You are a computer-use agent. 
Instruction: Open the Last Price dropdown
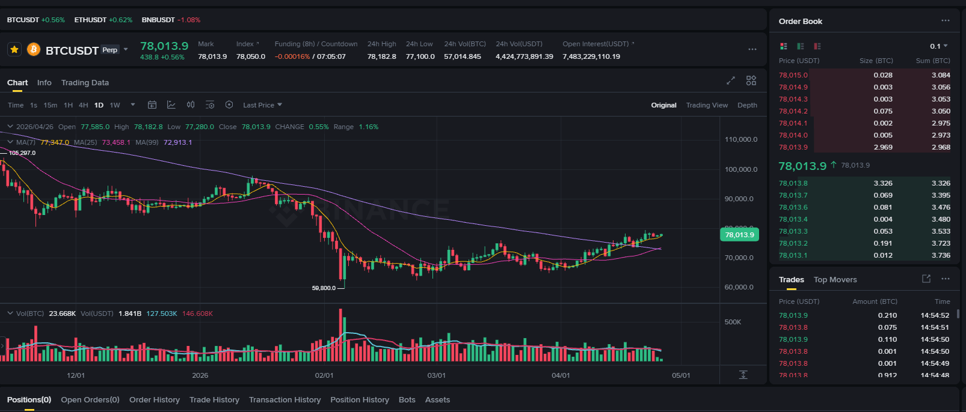click(x=262, y=105)
